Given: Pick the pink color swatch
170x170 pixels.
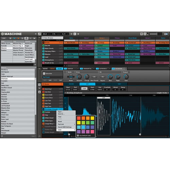Looking at the screenshot, I should click(x=92, y=132).
